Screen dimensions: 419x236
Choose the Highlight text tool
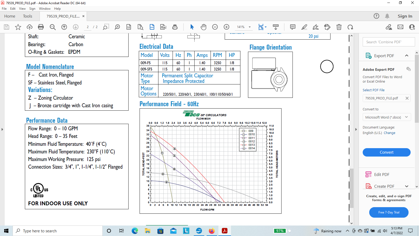point(304,27)
